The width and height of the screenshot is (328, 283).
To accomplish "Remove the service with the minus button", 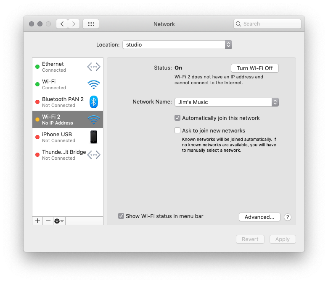I will pyautogui.click(x=48, y=221).
